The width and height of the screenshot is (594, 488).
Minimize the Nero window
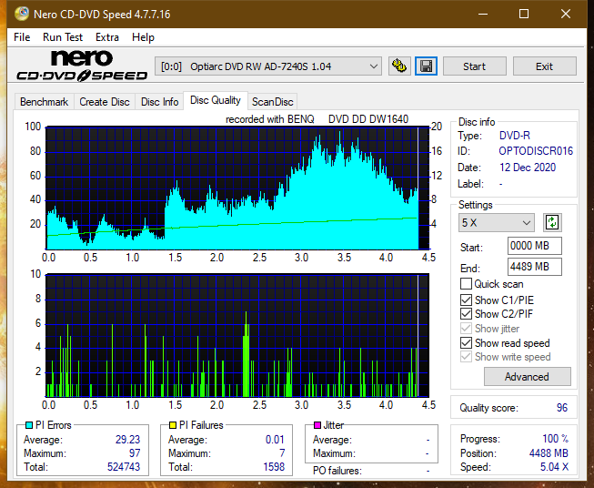483,15
